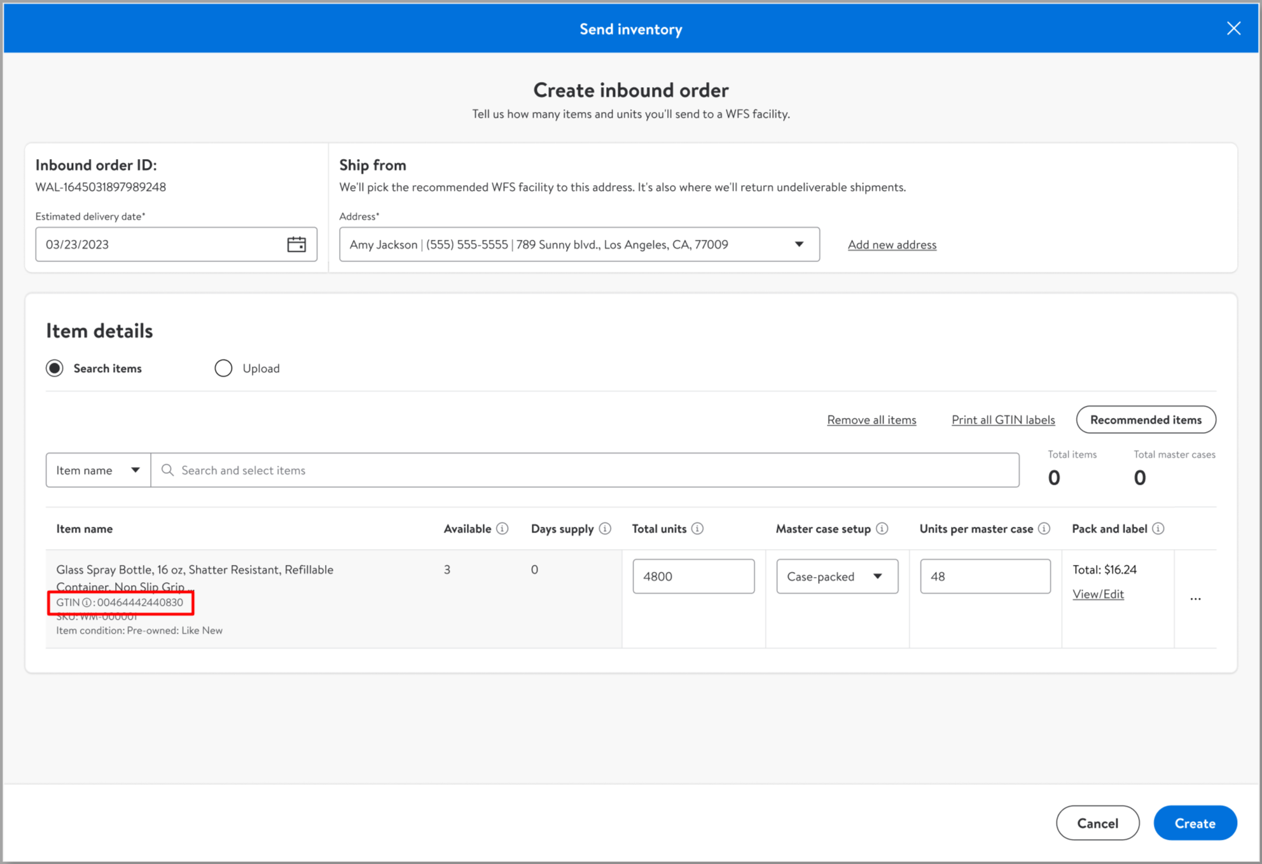
Task: Click the Available value 3
Action: point(447,569)
